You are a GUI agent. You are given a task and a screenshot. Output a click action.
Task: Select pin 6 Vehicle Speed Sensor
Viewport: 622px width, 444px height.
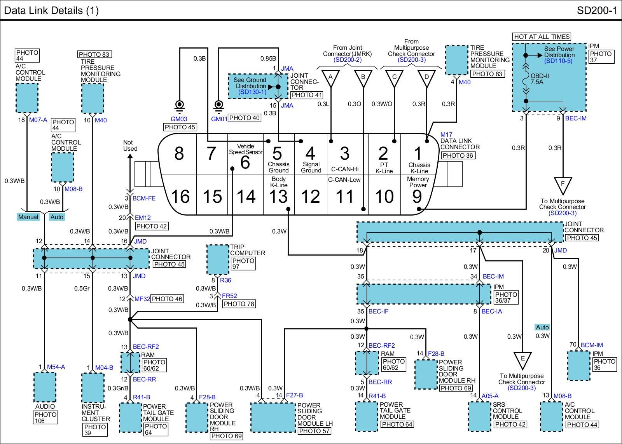pos(245,157)
